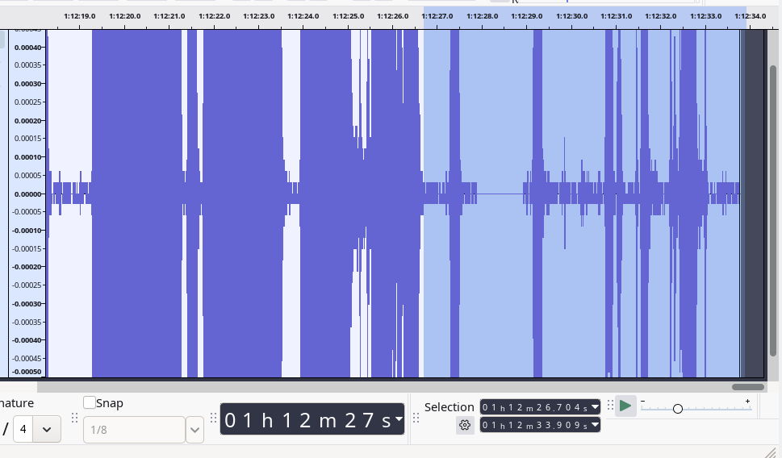Click the grabber handle left of Selection label

416,418
